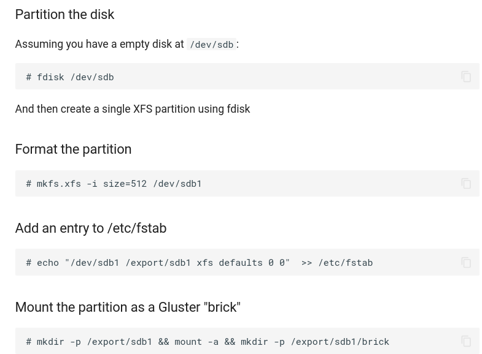Click ">> /etc/fstab" in the echo command
Image resolution: width=482 pixels, height=354 pixels.
pos(337,263)
